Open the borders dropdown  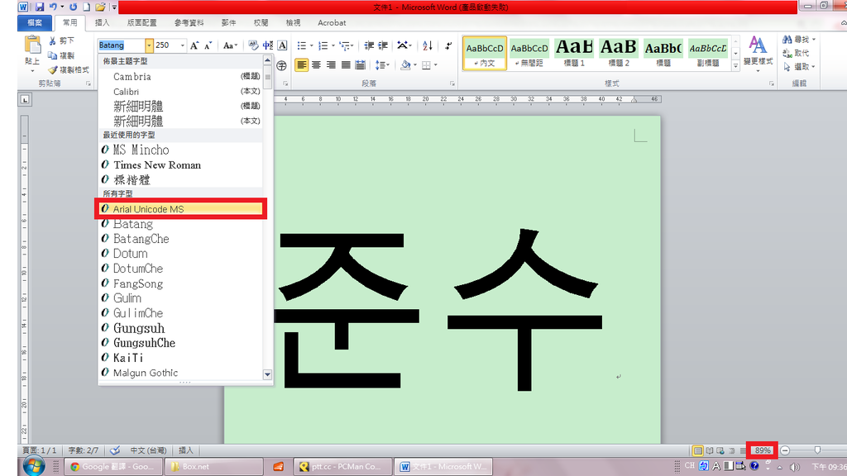pyautogui.click(x=435, y=65)
